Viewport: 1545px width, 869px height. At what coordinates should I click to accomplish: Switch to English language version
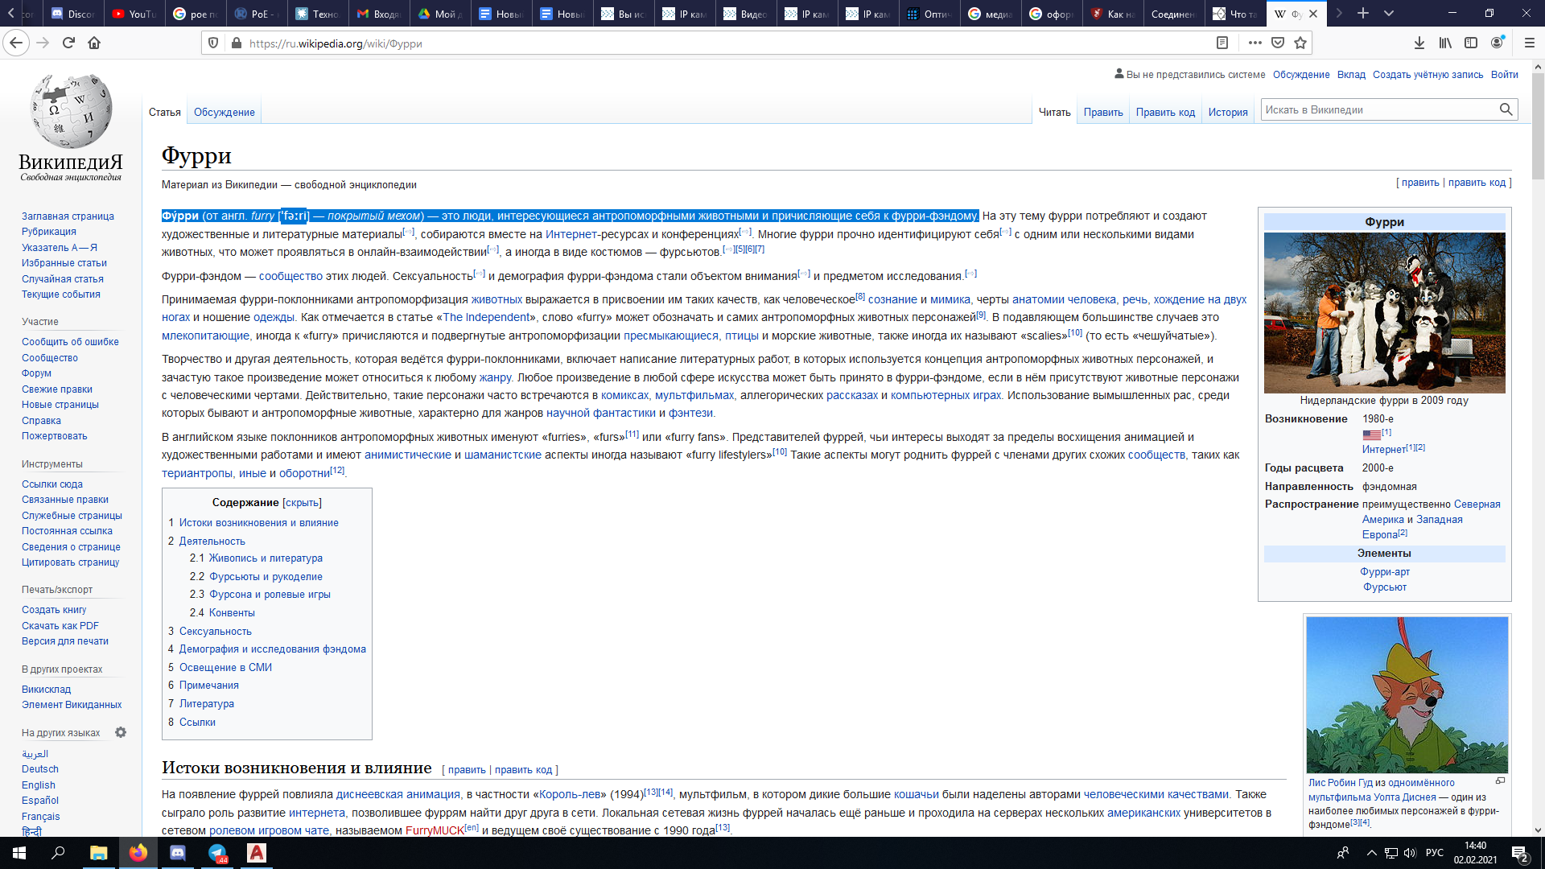pyautogui.click(x=39, y=785)
